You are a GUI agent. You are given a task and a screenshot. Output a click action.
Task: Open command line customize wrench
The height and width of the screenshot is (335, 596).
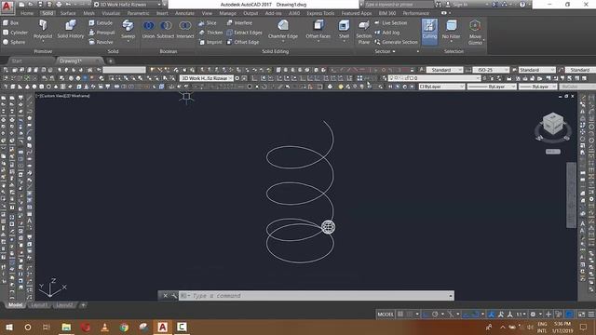click(x=174, y=296)
